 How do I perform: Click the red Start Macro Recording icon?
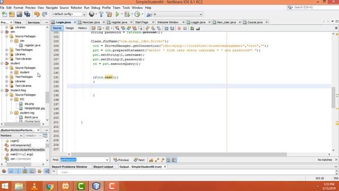[x=179, y=28]
